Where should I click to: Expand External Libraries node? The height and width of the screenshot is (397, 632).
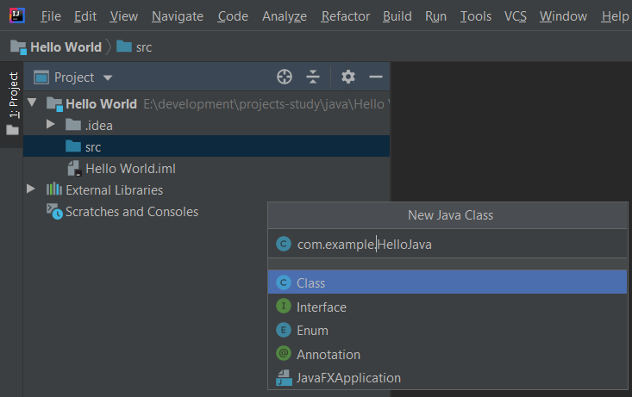(x=31, y=189)
